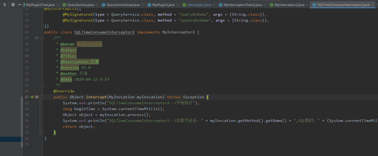Collapse the intercept method fold at line 27
This screenshot has height=156, width=378.
pos(43,97)
